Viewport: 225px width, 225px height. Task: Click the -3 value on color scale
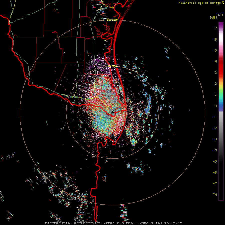[215, 139]
